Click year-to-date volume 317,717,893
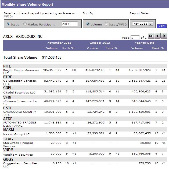The height and width of the screenshot is (169, 169). pos(141,123)
